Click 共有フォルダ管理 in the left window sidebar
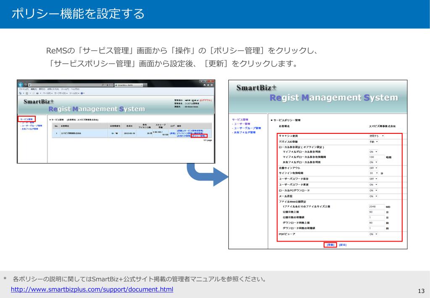Image resolution: width=430 pixels, height=298 pixels. tap(29, 129)
